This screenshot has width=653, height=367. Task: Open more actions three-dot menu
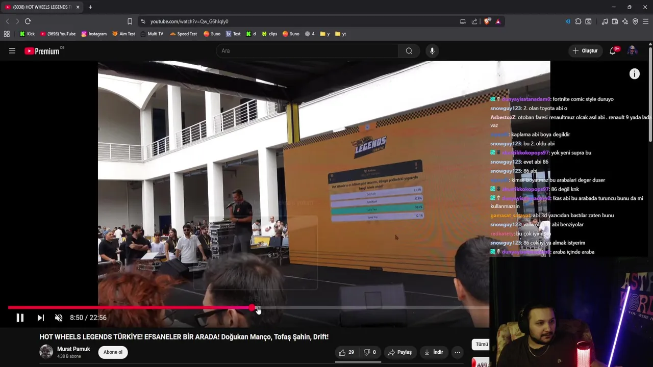[457, 352]
